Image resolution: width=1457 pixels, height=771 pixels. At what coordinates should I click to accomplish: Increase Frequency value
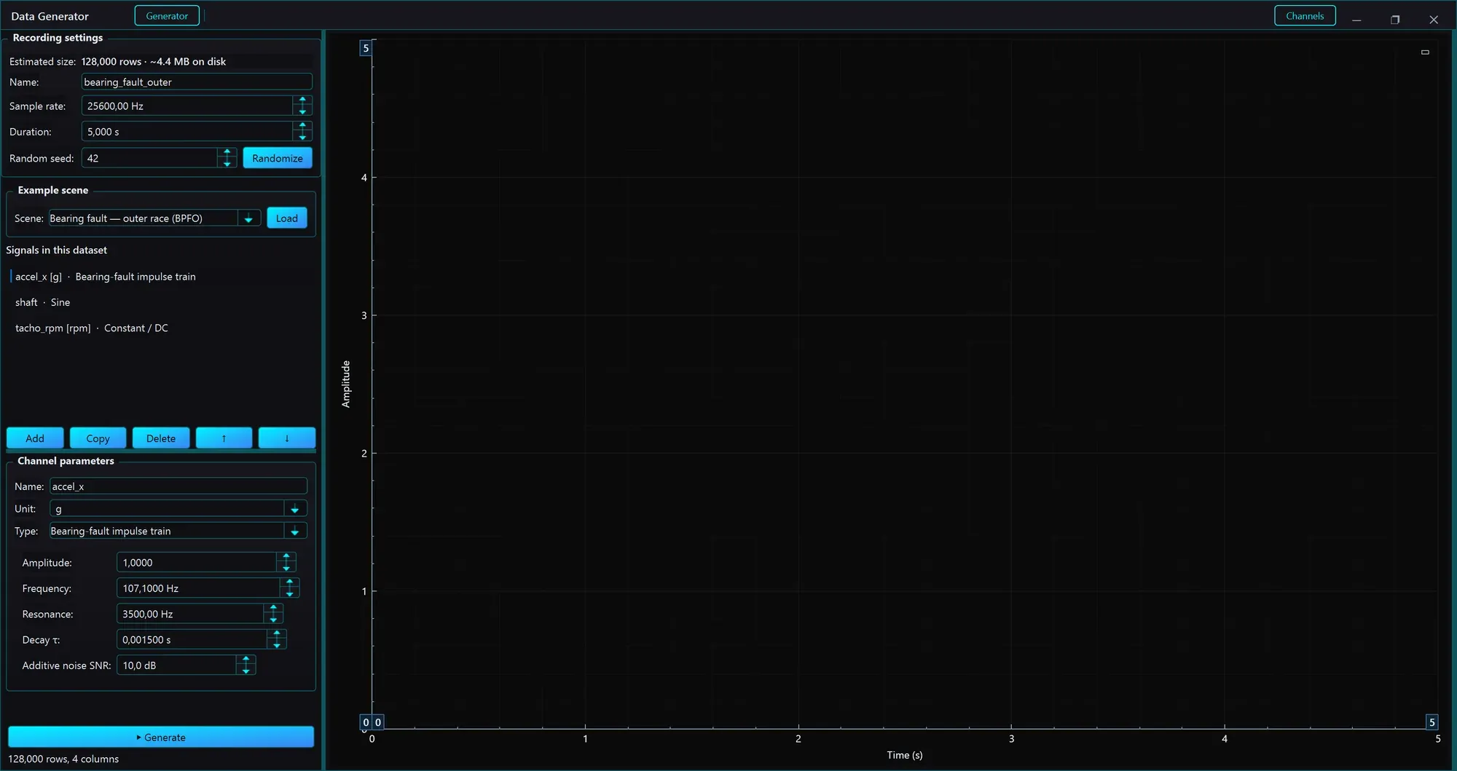290,582
